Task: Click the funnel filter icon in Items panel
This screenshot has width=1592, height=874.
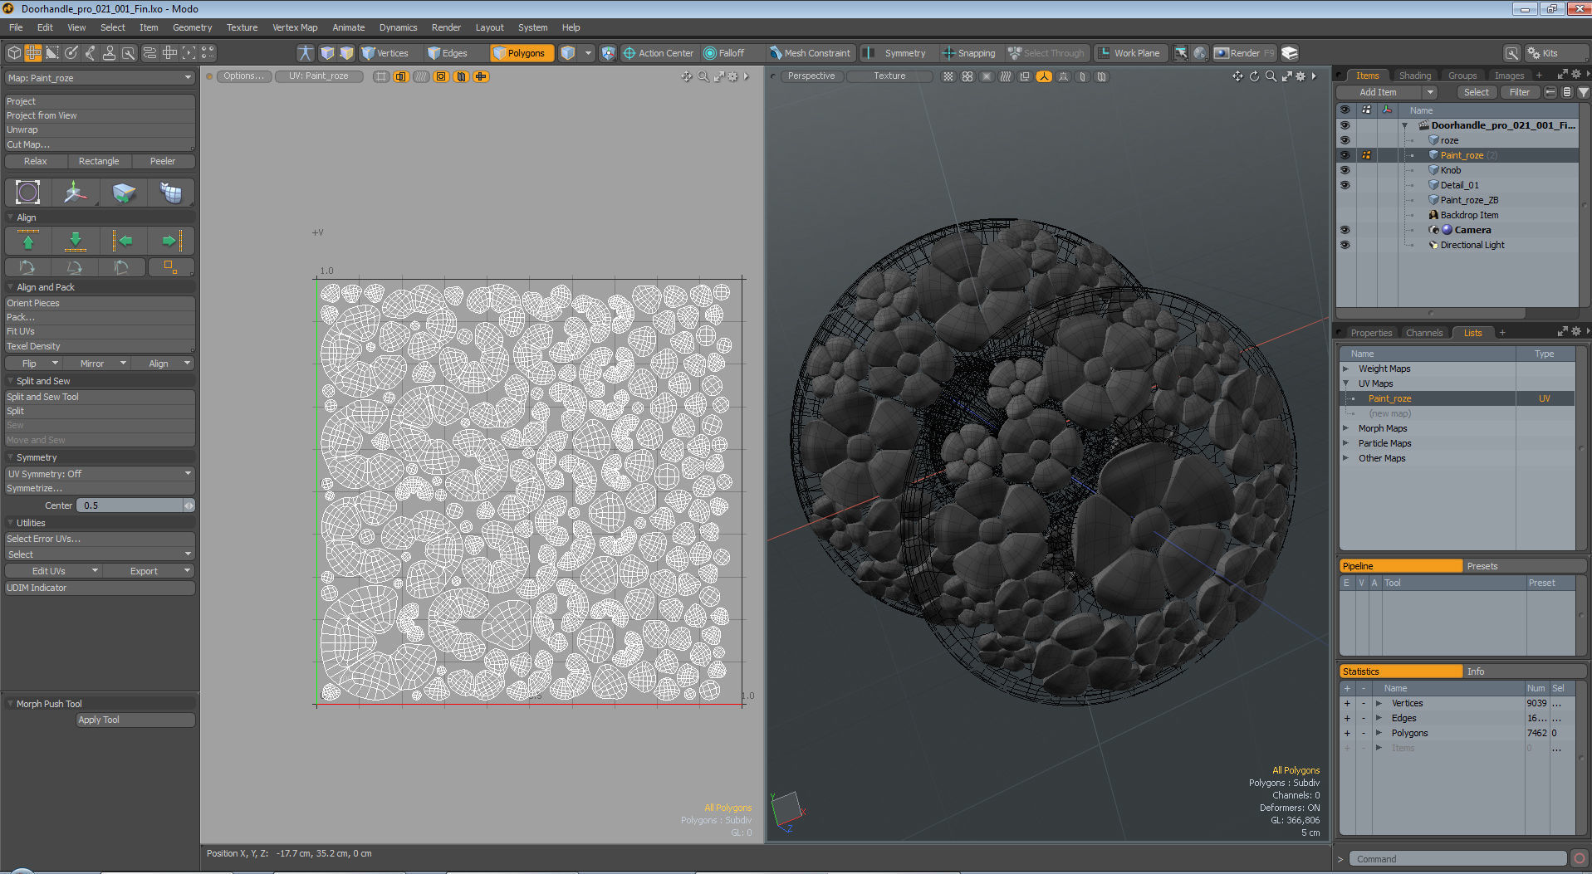Action: pyautogui.click(x=1584, y=92)
